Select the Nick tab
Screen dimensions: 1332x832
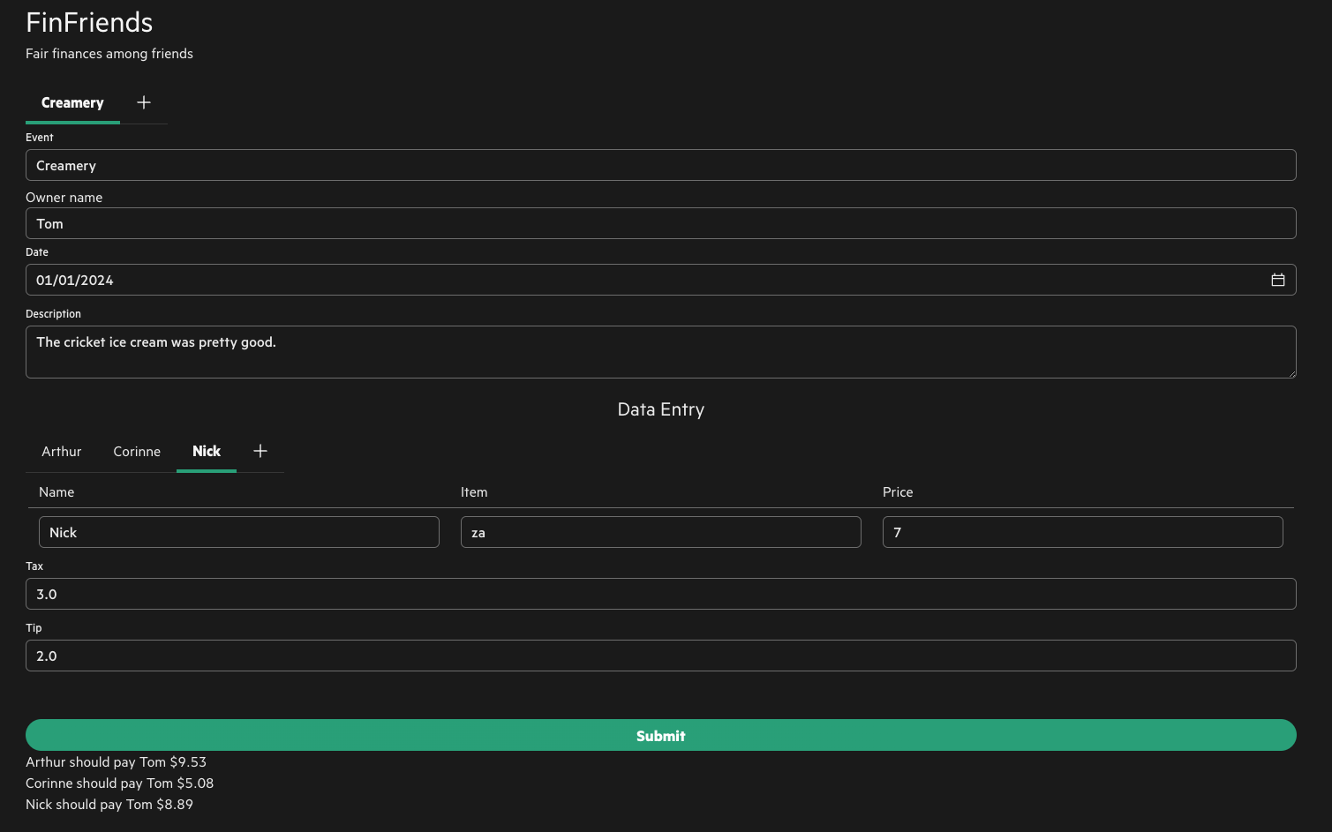207,451
